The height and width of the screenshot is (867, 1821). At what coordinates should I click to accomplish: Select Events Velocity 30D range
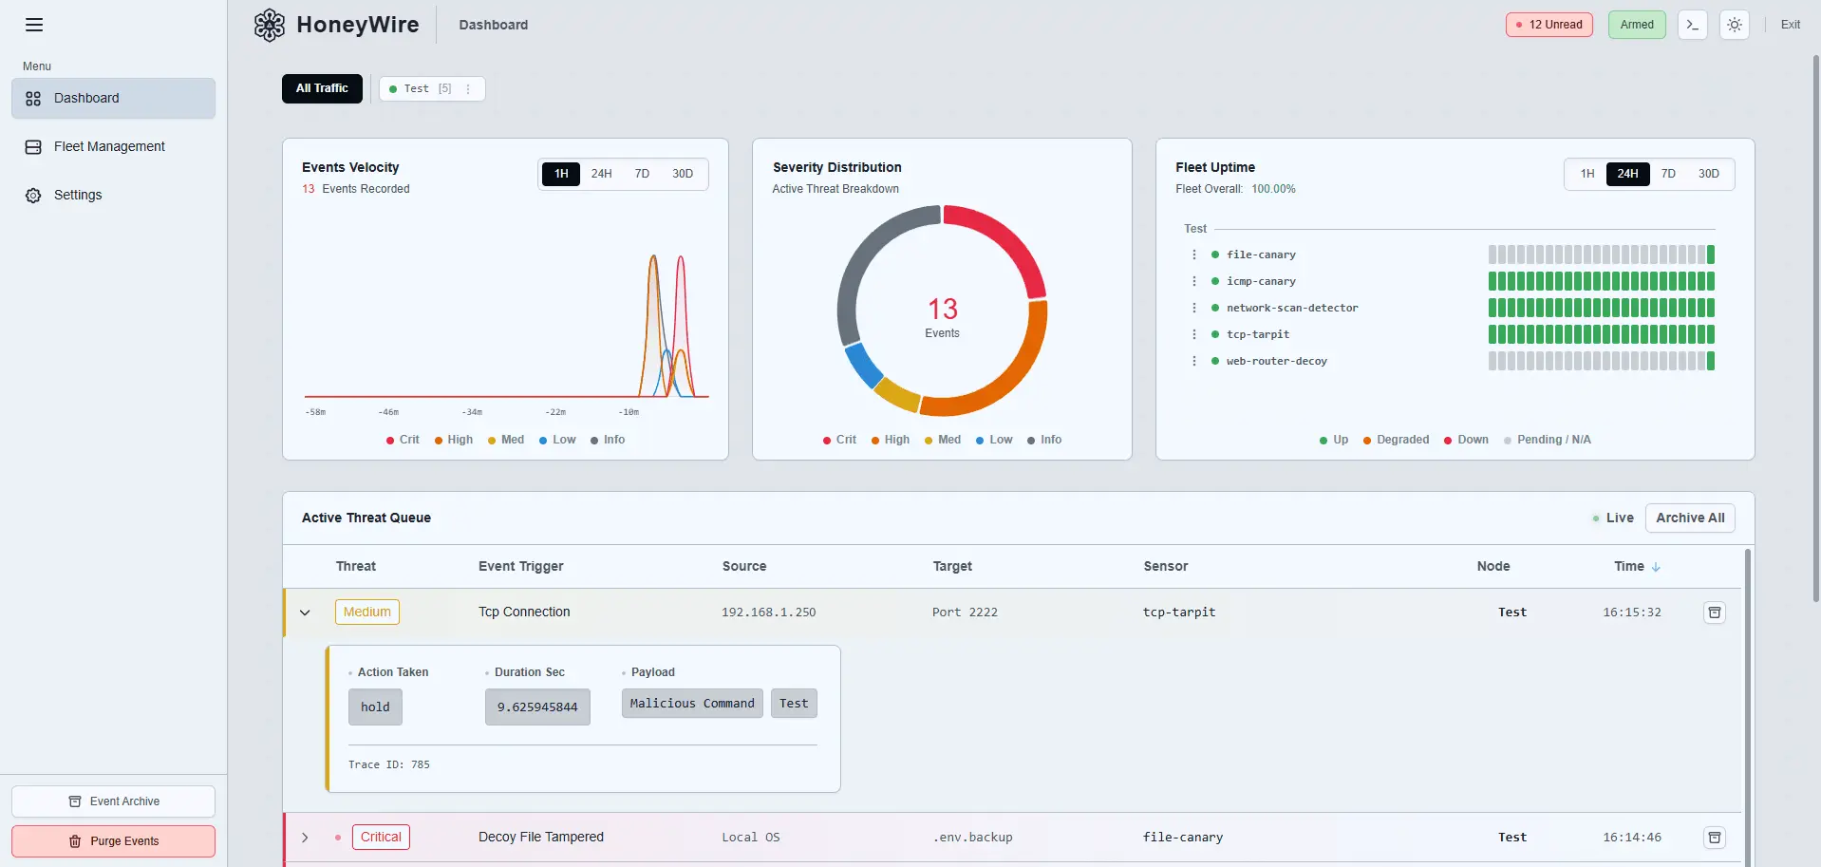pyautogui.click(x=683, y=174)
